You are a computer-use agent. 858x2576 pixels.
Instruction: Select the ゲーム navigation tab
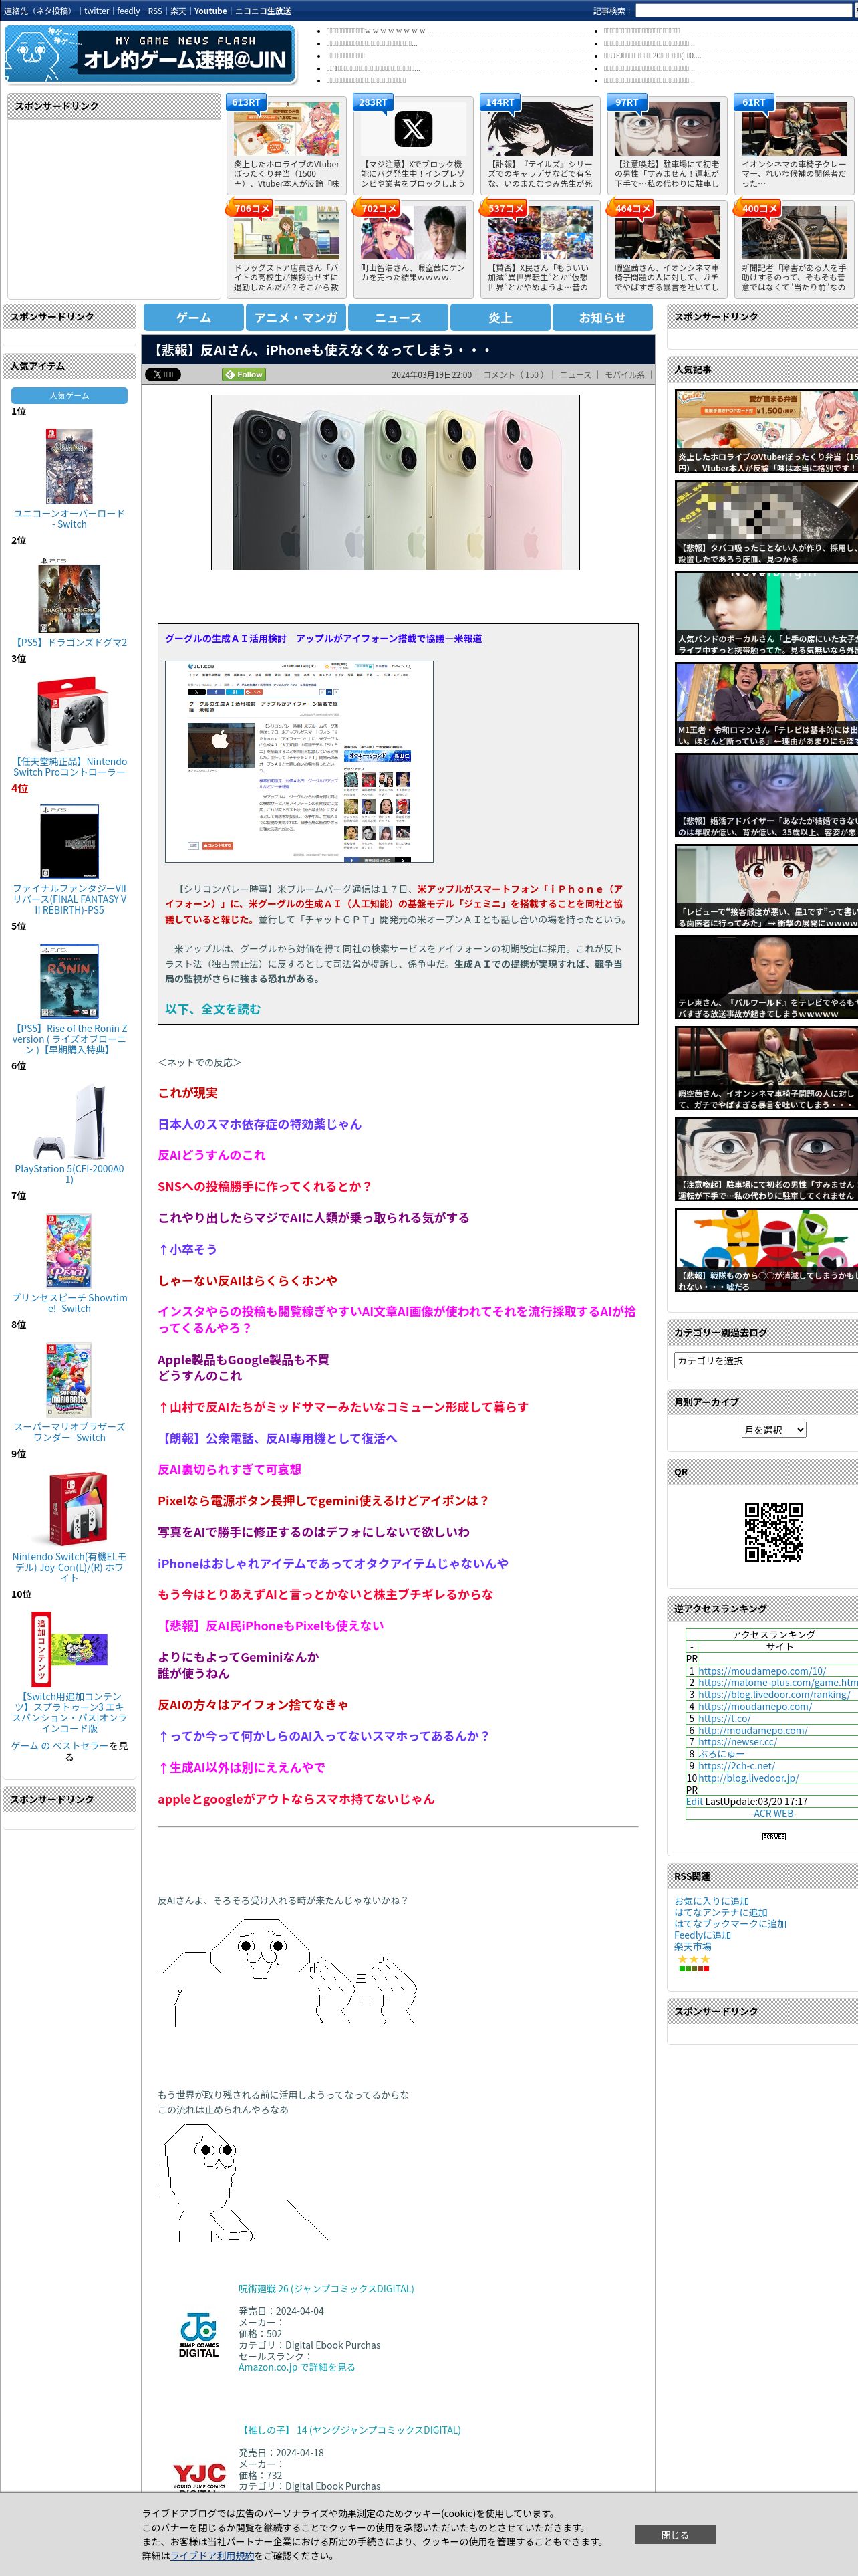coord(194,317)
